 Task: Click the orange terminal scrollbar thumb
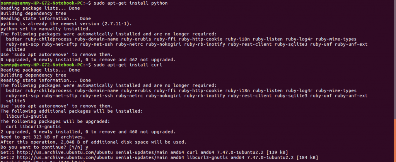click(x=395, y=140)
